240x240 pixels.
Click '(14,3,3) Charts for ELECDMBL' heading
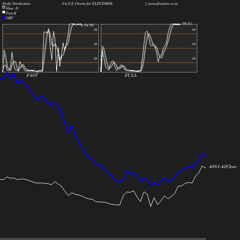coord(87,4)
